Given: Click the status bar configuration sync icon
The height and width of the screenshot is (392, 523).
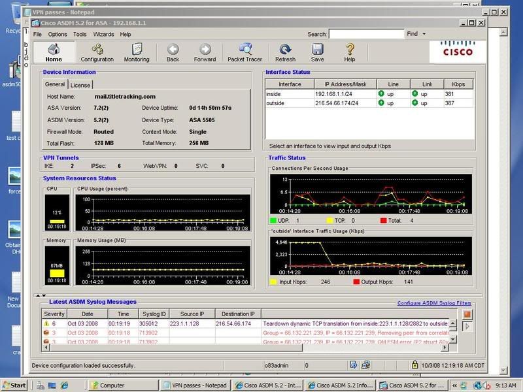Looking at the screenshot, I should tap(354, 365).
